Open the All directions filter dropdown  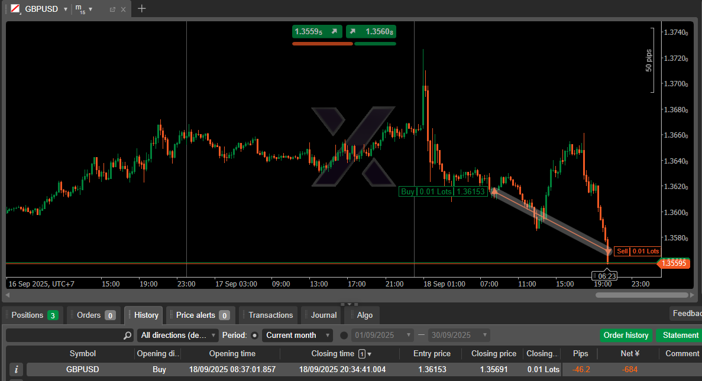coord(178,336)
